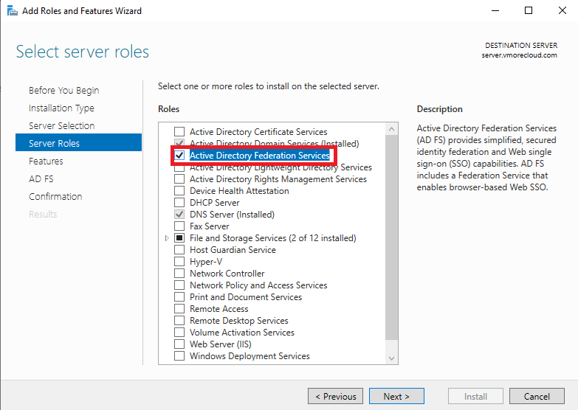This screenshot has width=578, height=410.
Task: Select the DHCP Server label
Action: pyautogui.click(x=215, y=203)
